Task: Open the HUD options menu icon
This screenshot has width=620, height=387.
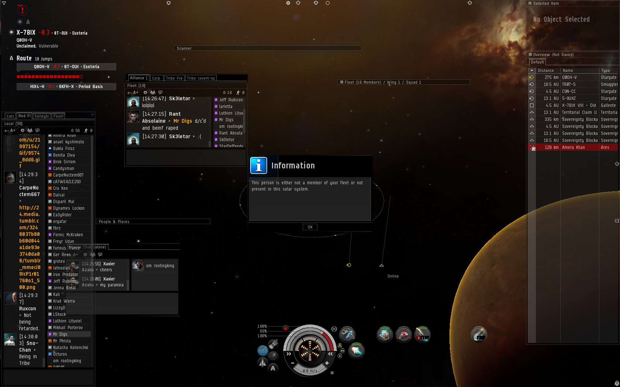Action: tap(332, 373)
